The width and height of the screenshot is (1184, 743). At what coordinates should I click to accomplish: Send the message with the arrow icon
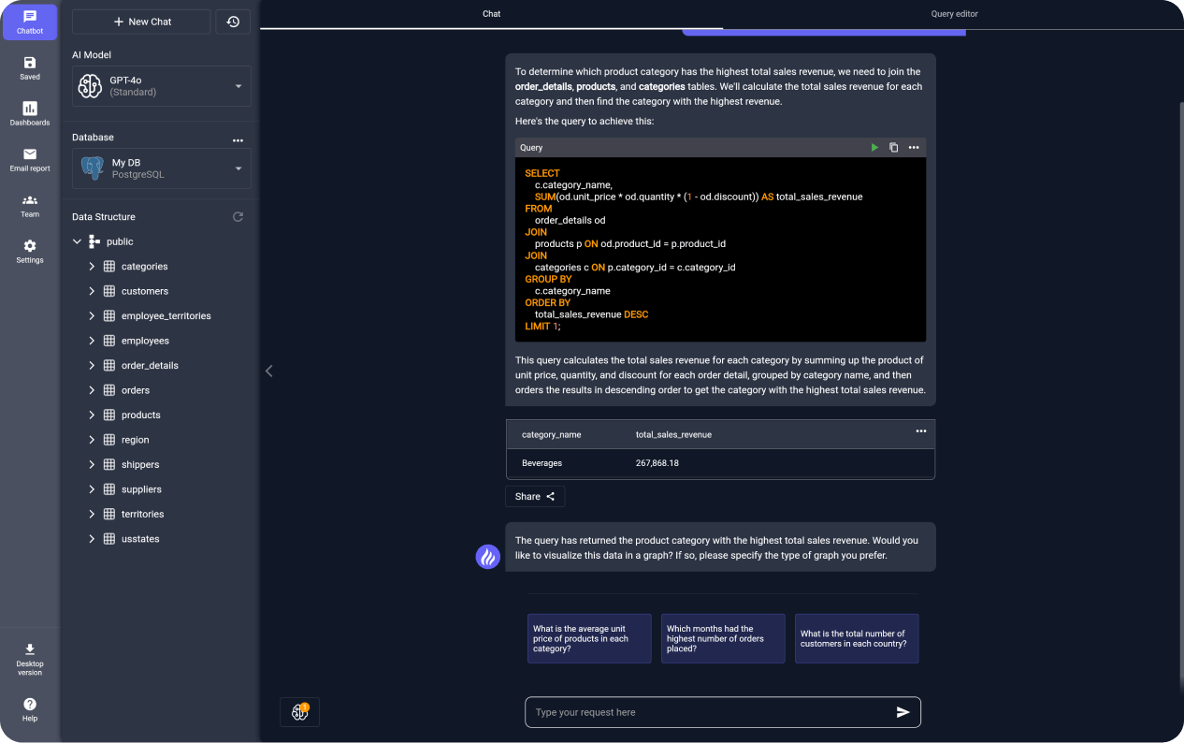[902, 712]
